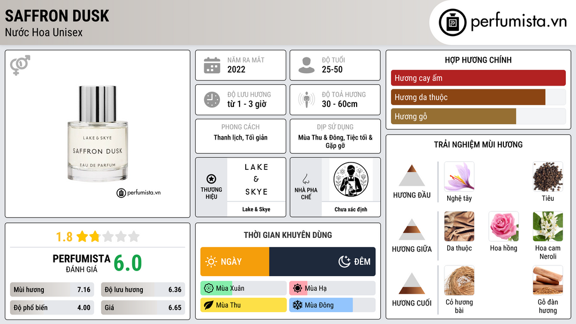Click the nose icon above Nhà pha chế
576x324 pixels.
coord(305,179)
